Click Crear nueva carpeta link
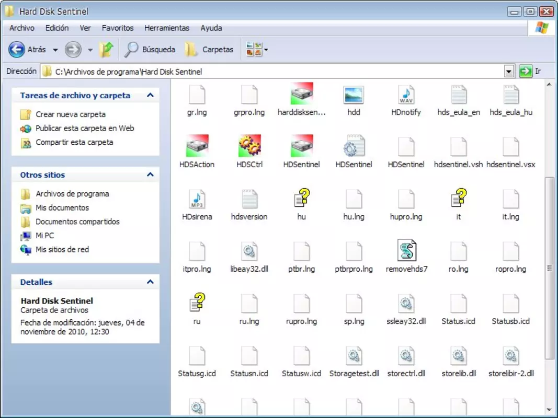Viewport: 558px width, 418px height. [71, 114]
